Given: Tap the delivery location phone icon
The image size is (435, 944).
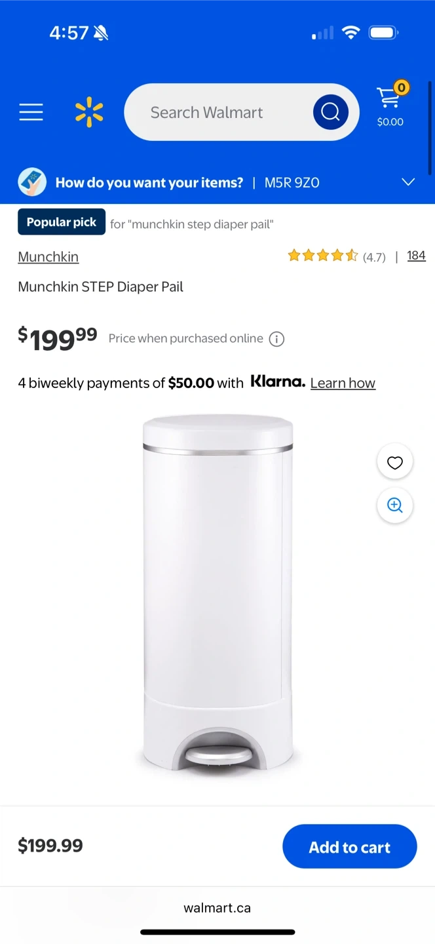Looking at the screenshot, I should point(32,182).
